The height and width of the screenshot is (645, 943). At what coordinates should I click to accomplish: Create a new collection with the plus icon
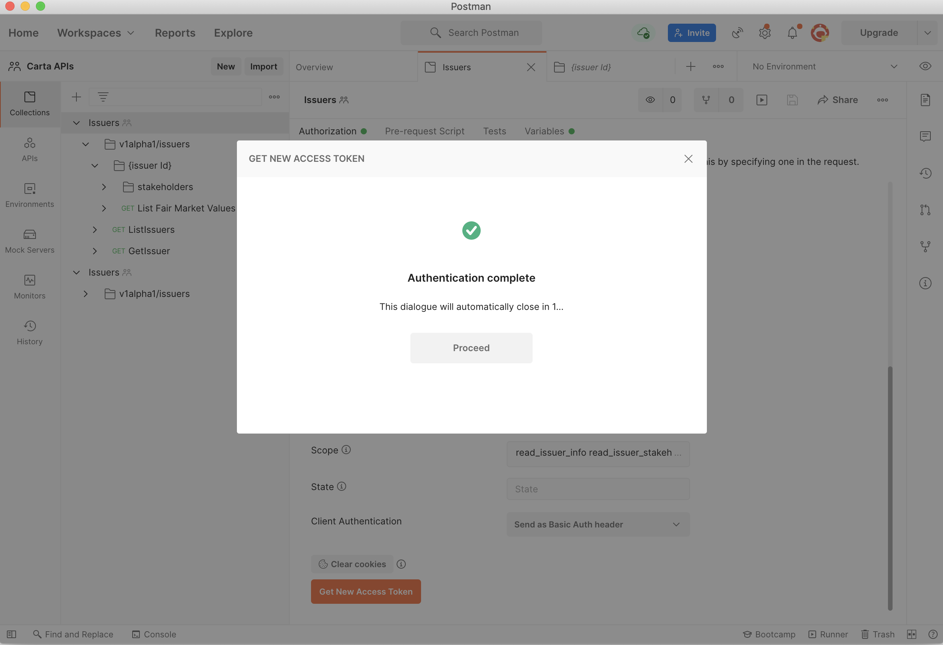pos(76,97)
